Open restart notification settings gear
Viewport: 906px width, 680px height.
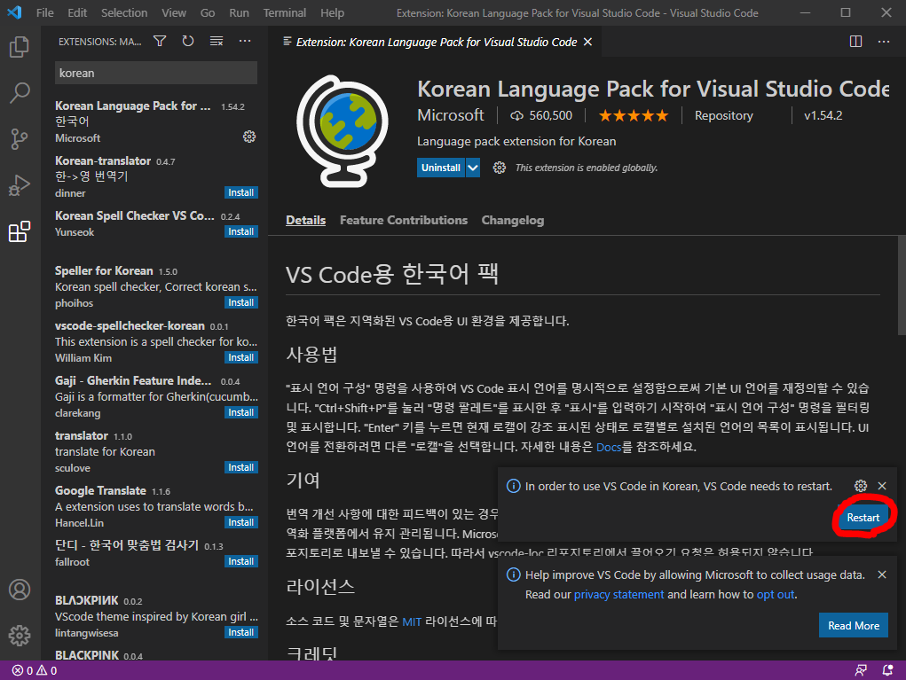pyautogui.click(x=861, y=486)
